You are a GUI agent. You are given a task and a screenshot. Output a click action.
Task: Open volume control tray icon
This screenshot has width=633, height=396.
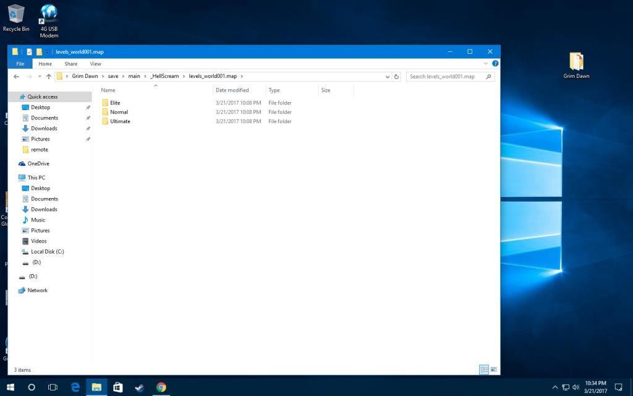click(576, 387)
